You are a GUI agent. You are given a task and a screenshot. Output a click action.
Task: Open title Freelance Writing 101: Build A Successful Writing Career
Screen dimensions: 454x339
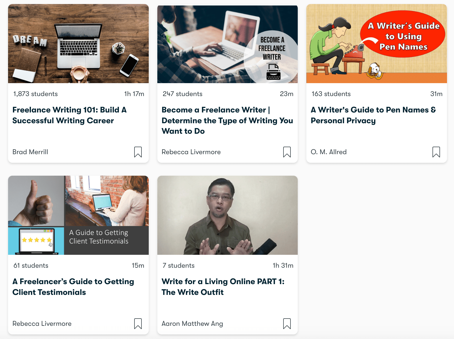pyautogui.click(x=69, y=115)
